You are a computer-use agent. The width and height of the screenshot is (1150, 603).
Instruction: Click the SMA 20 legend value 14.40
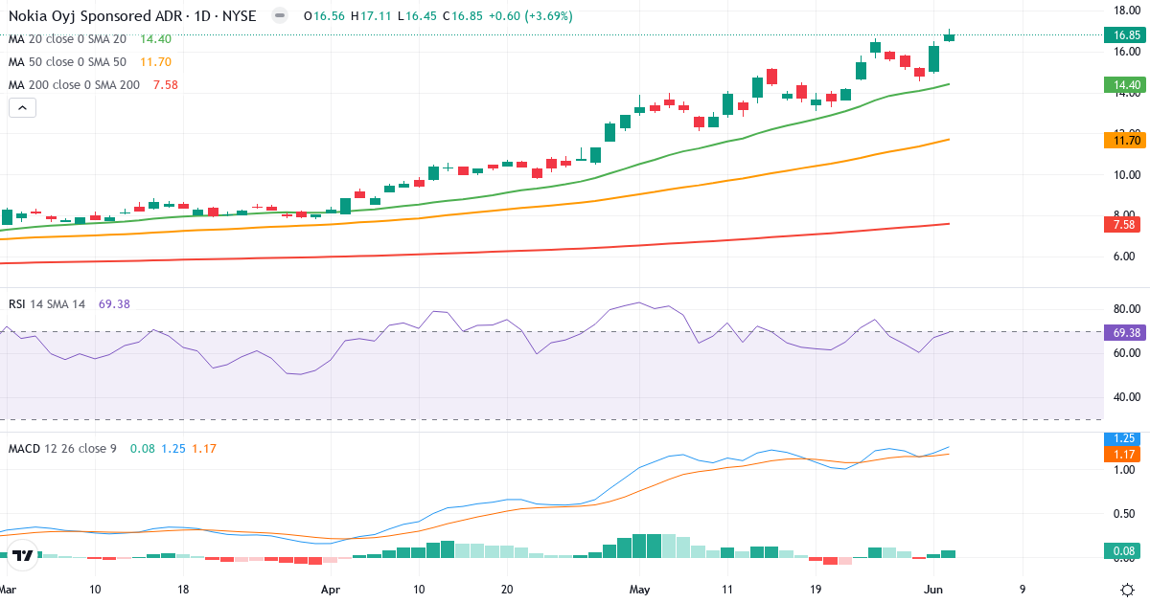155,39
